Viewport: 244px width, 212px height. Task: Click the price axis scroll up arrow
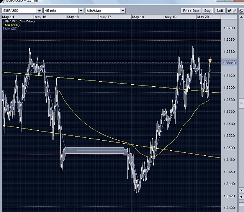pyautogui.click(x=241, y=17)
